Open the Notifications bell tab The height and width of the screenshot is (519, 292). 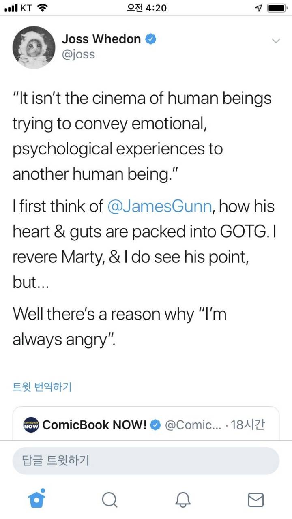tap(183, 500)
